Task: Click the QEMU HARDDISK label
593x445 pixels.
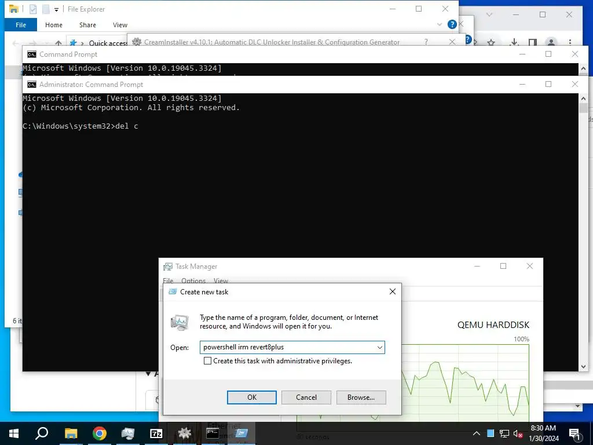Action: click(x=493, y=324)
